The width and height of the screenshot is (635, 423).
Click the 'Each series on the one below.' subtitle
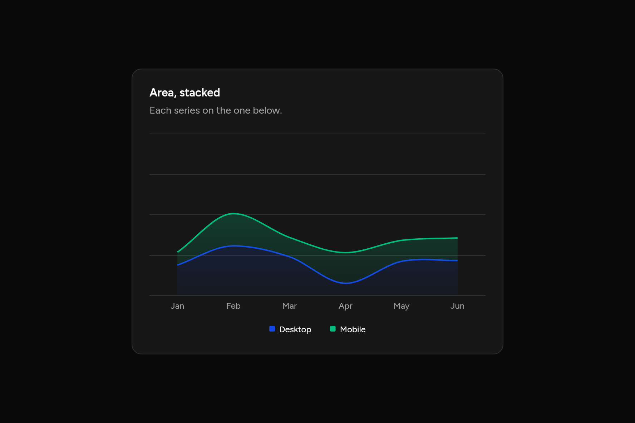click(216, 110)
